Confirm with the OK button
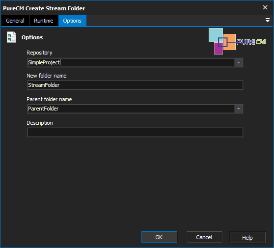Screen dimensions: 274x248 (159, 237)
